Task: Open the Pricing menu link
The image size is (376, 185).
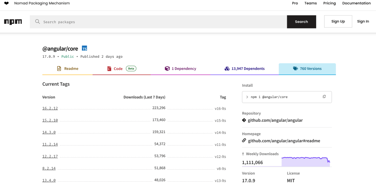Action: click(329, 3)
